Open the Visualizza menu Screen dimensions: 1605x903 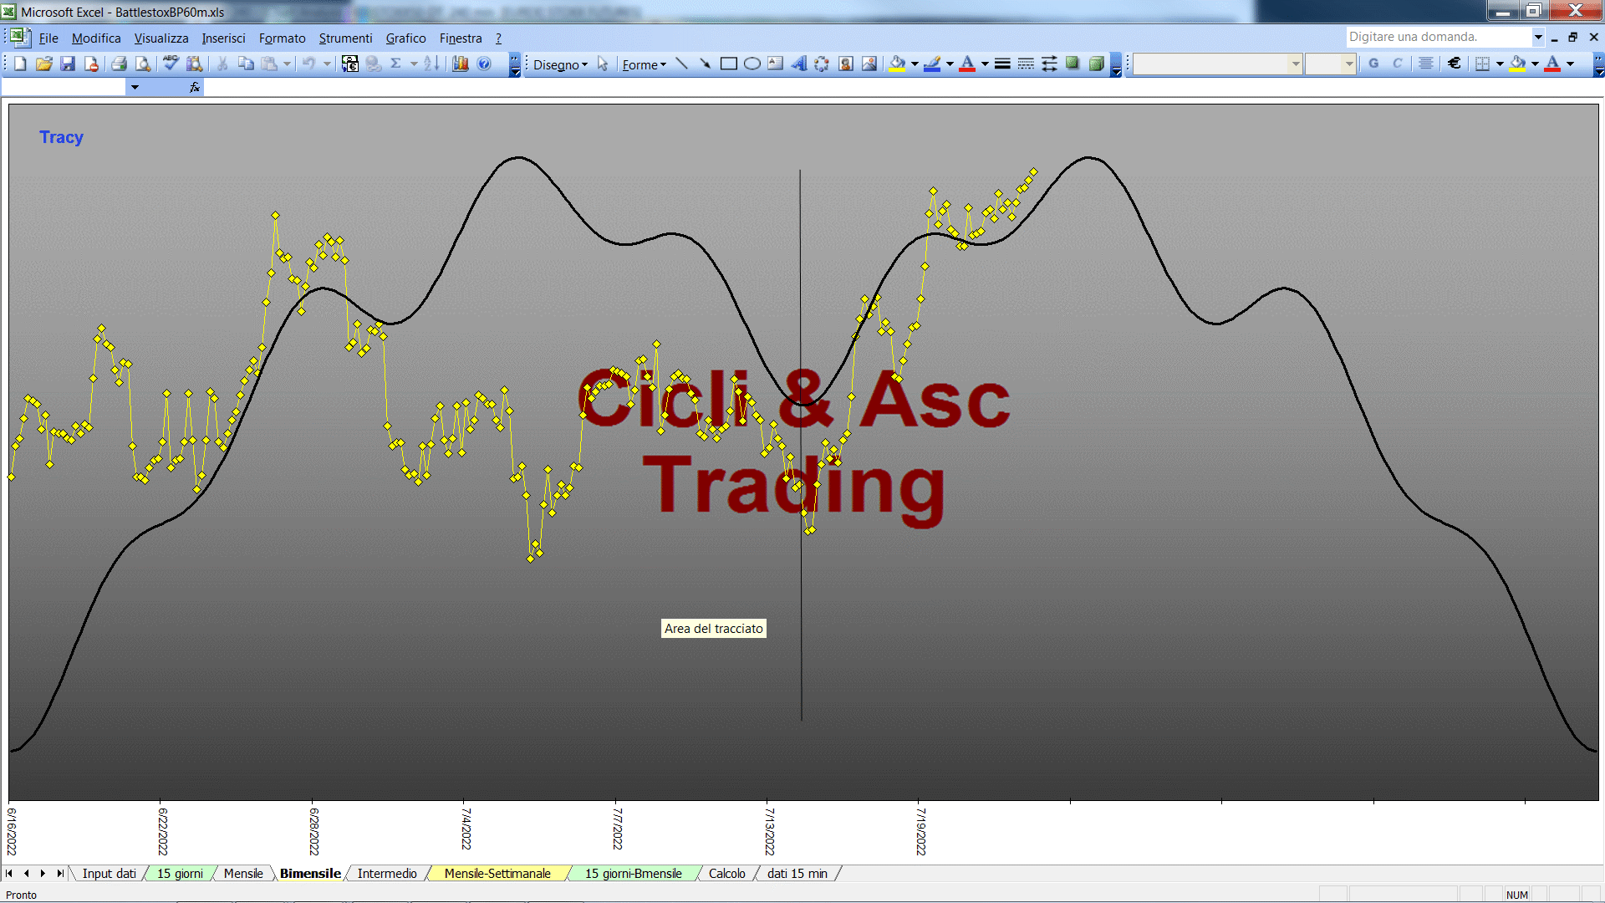coord(161,38)
